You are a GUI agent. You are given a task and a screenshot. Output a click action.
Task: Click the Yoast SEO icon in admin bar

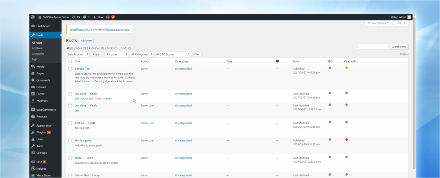click(x=108, y=17)
